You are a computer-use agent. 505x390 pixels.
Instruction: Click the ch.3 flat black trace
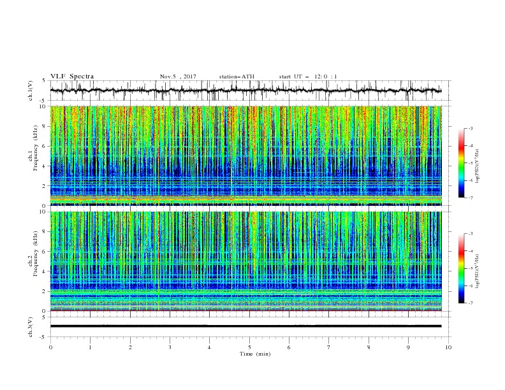pyautogui.click(x=245, y=326)
